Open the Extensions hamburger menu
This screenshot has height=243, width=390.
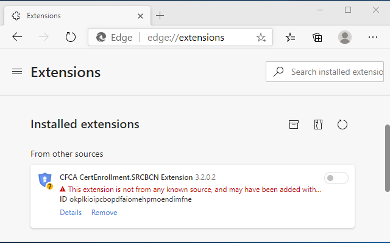pos(17,72)
